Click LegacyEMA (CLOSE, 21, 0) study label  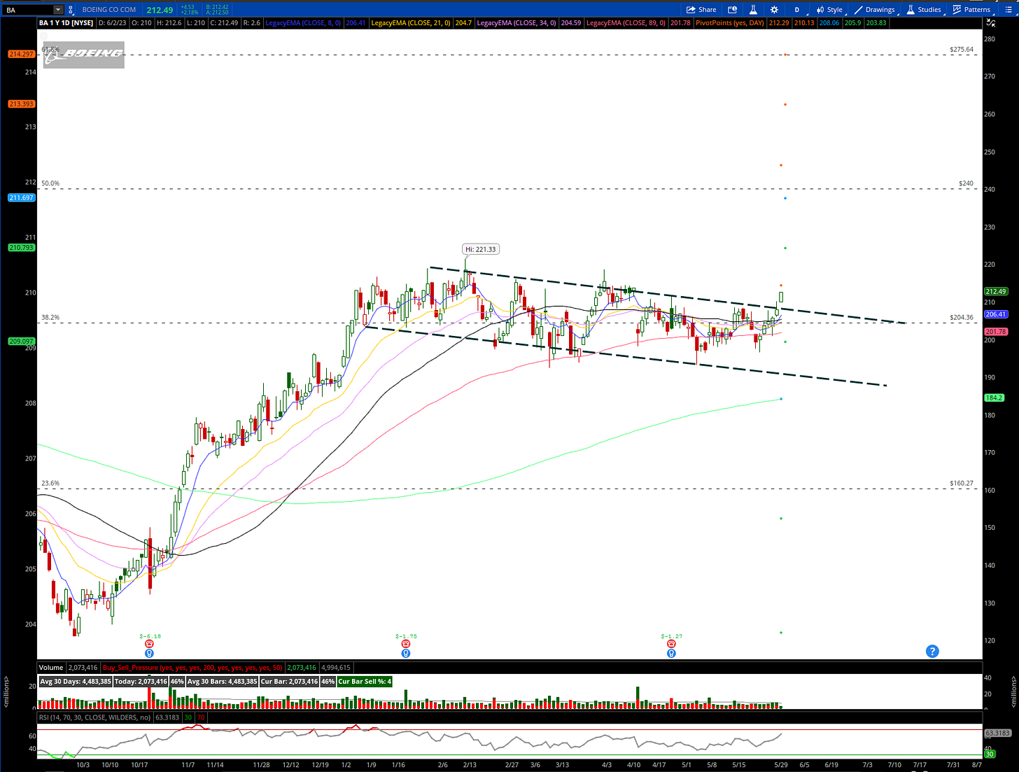click(412, 23)
